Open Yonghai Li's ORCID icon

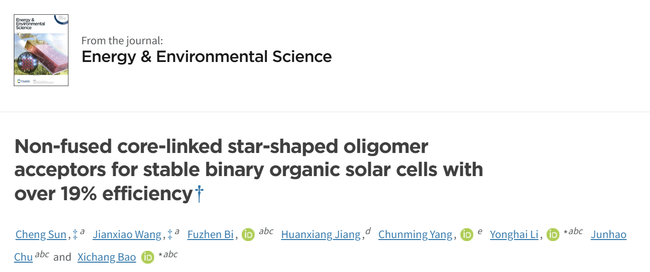point(553,235)
